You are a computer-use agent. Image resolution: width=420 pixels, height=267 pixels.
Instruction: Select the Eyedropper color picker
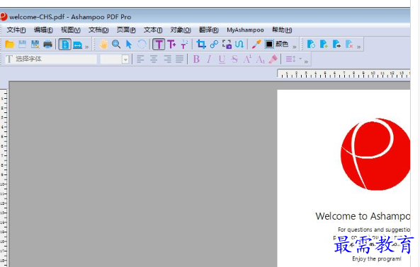[256, 44]
